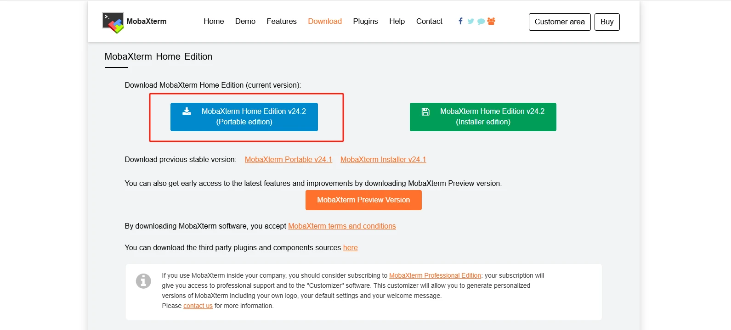Open the Plugins page
731x330 pixels.
[365, 21]
